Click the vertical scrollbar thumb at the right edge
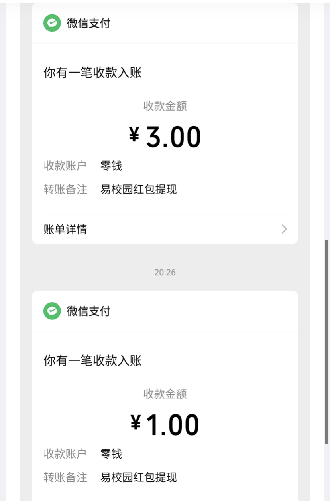This screenshot has width=330, height=501. point(327,341)
